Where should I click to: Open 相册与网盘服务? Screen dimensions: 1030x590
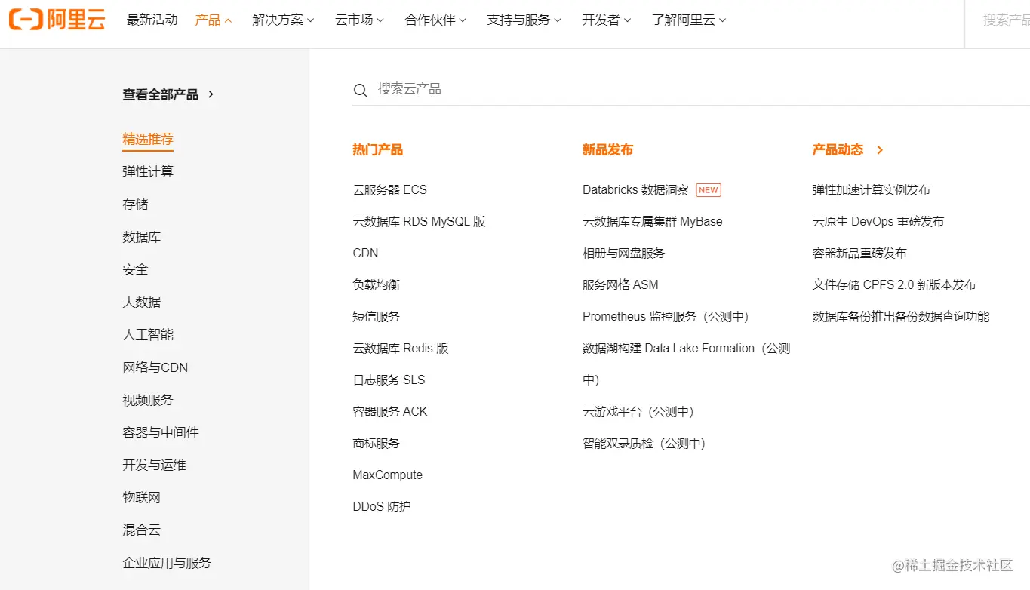624,254
